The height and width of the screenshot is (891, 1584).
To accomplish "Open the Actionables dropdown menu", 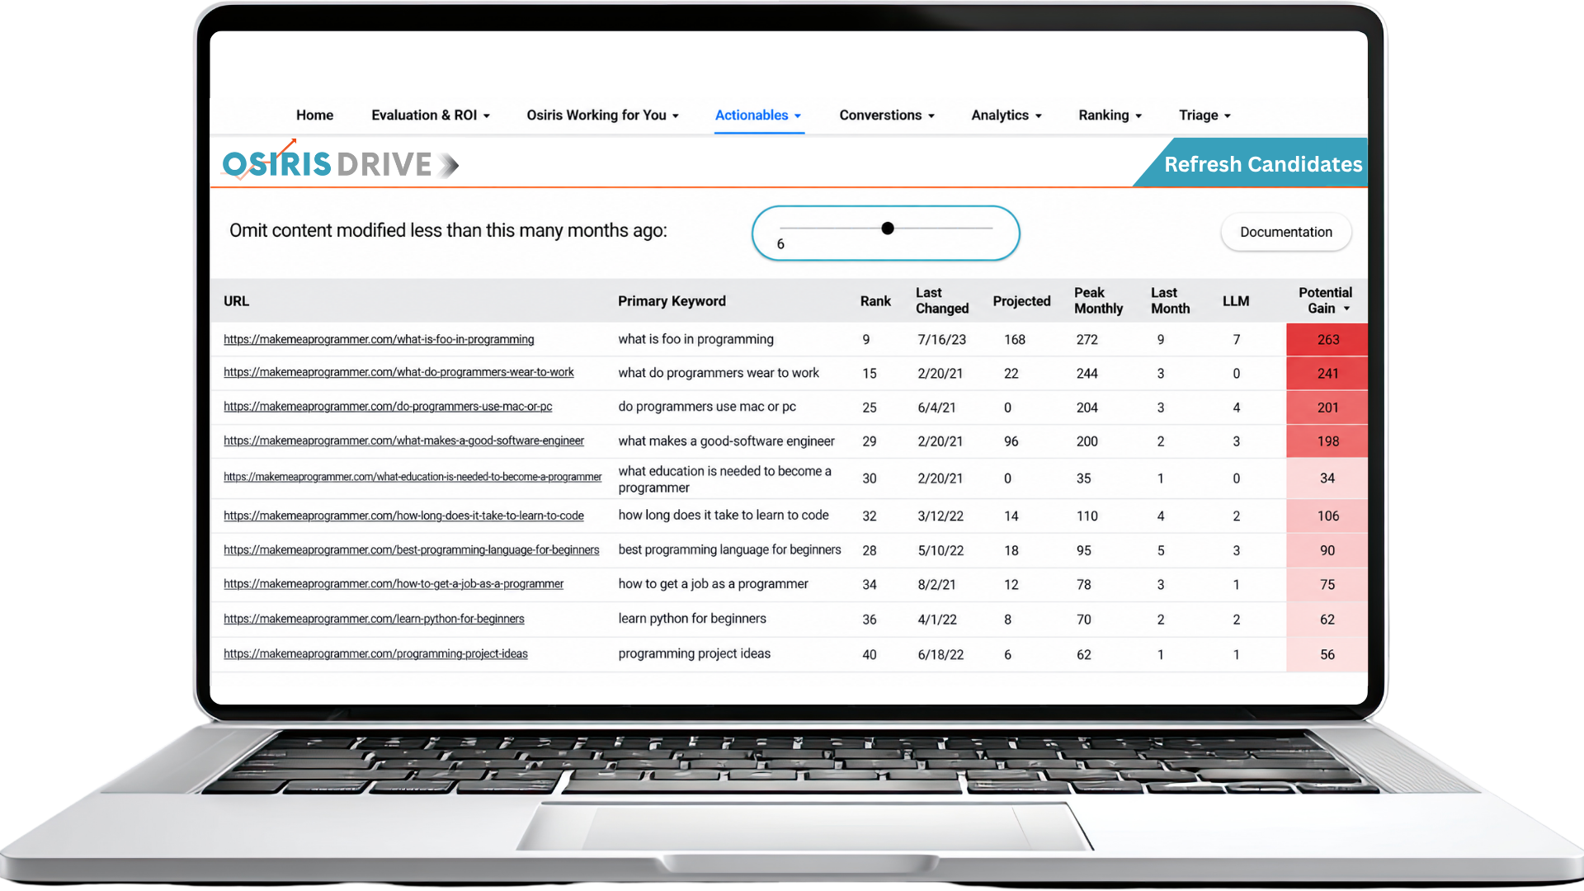I will [x=758, y=115].
